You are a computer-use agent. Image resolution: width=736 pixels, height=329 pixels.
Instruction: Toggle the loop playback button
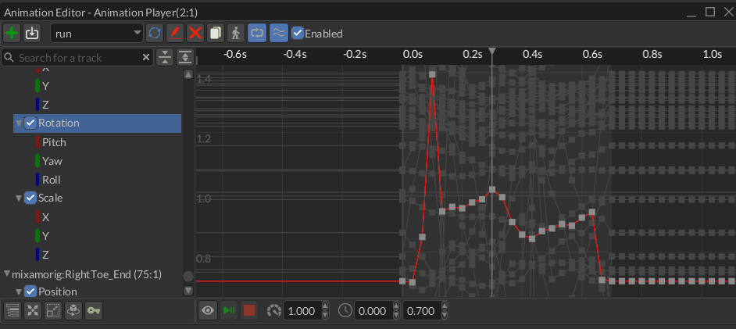coord(257,33)
